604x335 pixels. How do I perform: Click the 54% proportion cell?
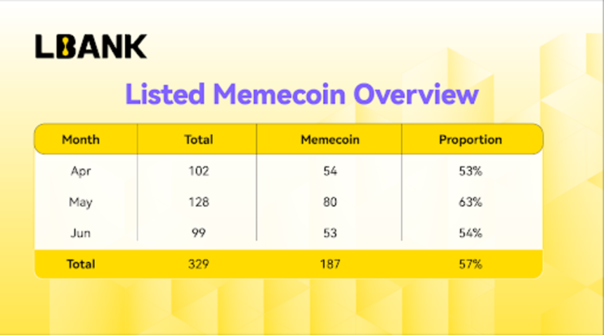click(x=471, y=233)
